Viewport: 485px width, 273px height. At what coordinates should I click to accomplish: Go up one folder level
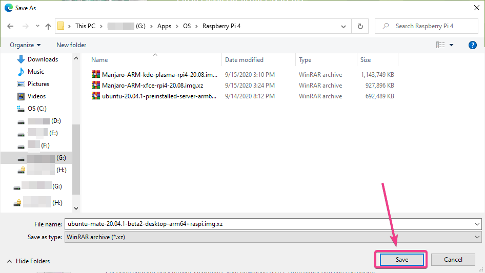point(48,26)
